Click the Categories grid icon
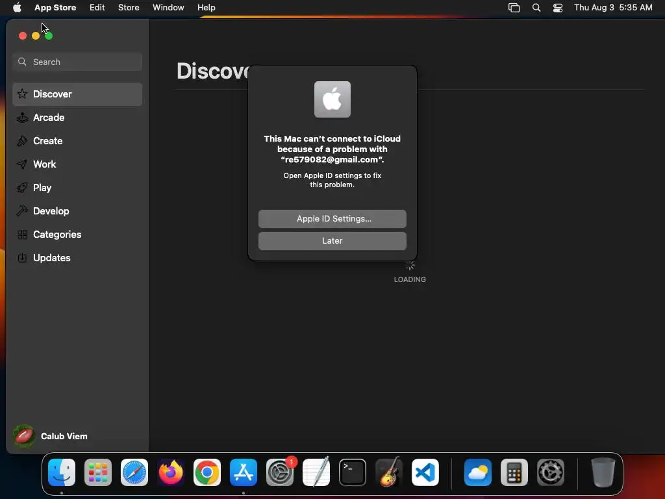This screenshot has height=499, width=665. coord(22,234)
